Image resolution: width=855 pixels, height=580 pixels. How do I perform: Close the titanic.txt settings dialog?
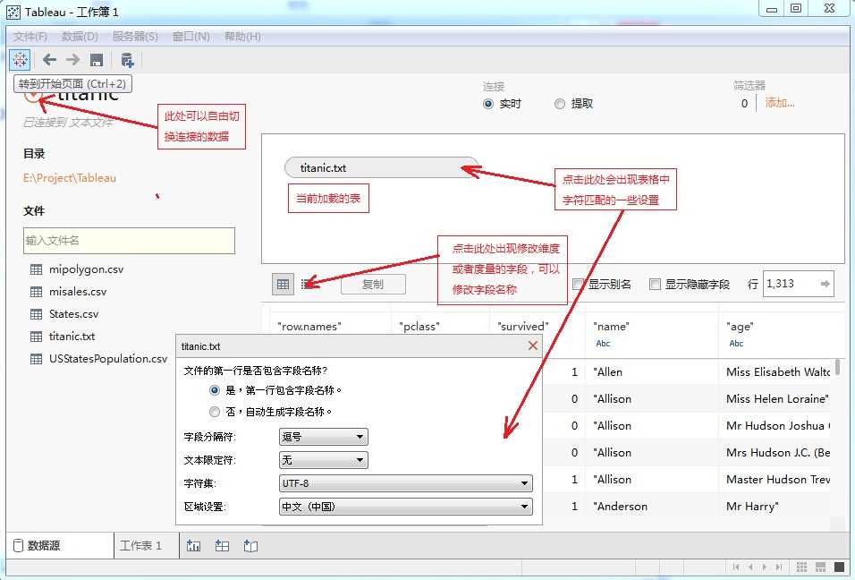point(533,345)
